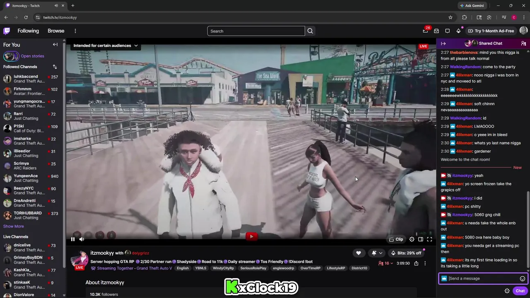Bookmark this page with star icon
Viewport: 530px width, 298px height.
[x=450, y=17]
